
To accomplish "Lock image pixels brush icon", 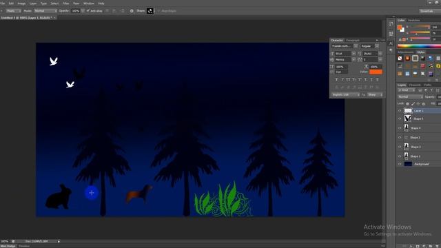I will point(413,104).
